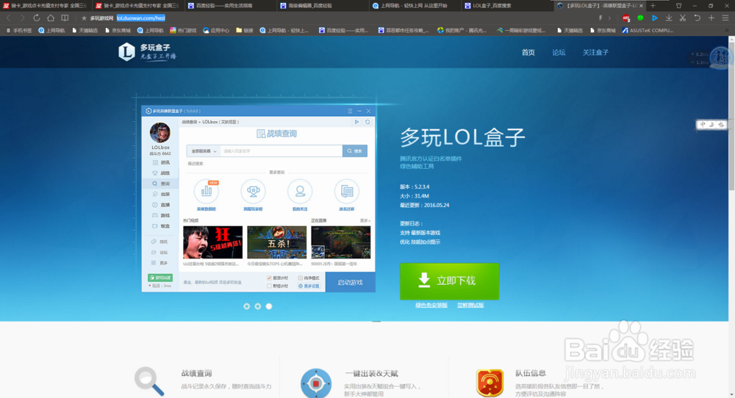Open the browser hamburger menu
The height and width of the screenshot is (398, 735).
(725, 18)
